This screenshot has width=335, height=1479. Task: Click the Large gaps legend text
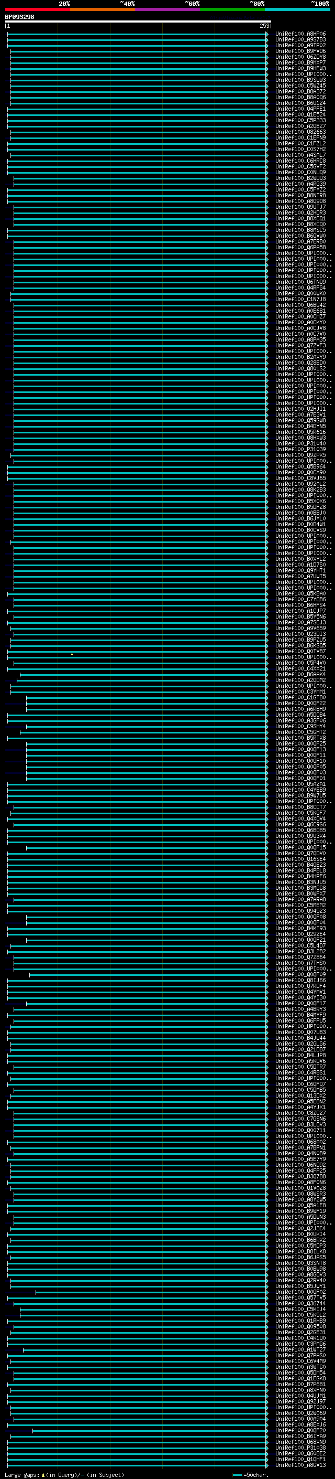click(64, 1474)
